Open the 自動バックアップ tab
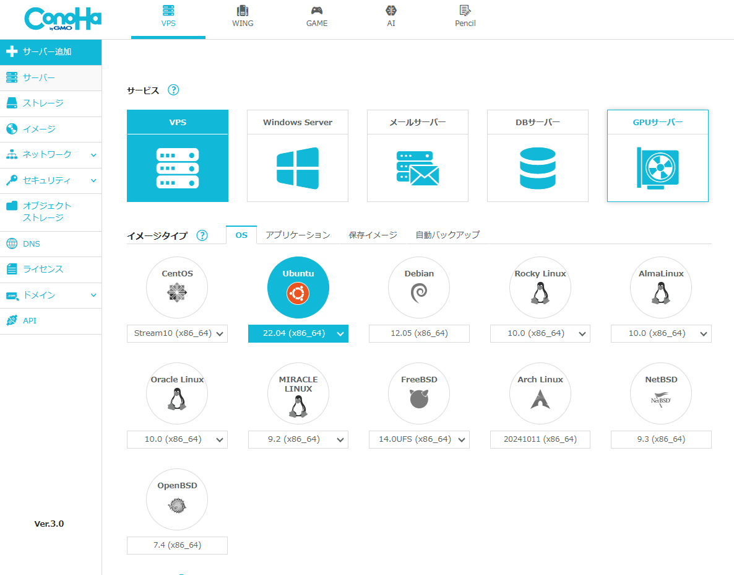734x575 pixels. (x=447, y=235)
